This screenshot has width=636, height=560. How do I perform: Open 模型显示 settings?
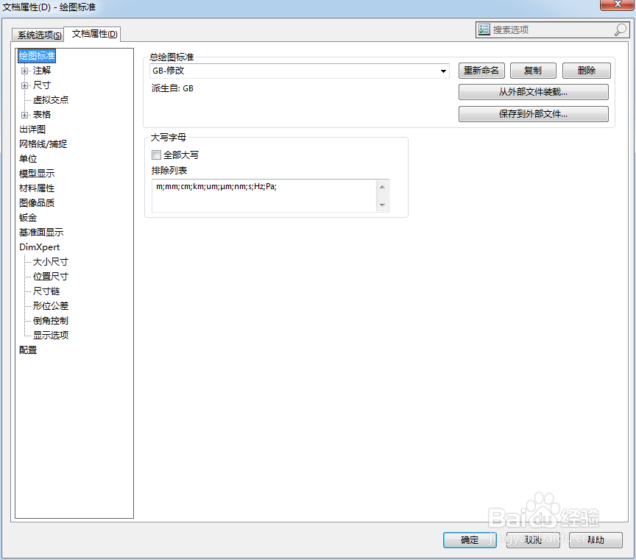point(37,174)
